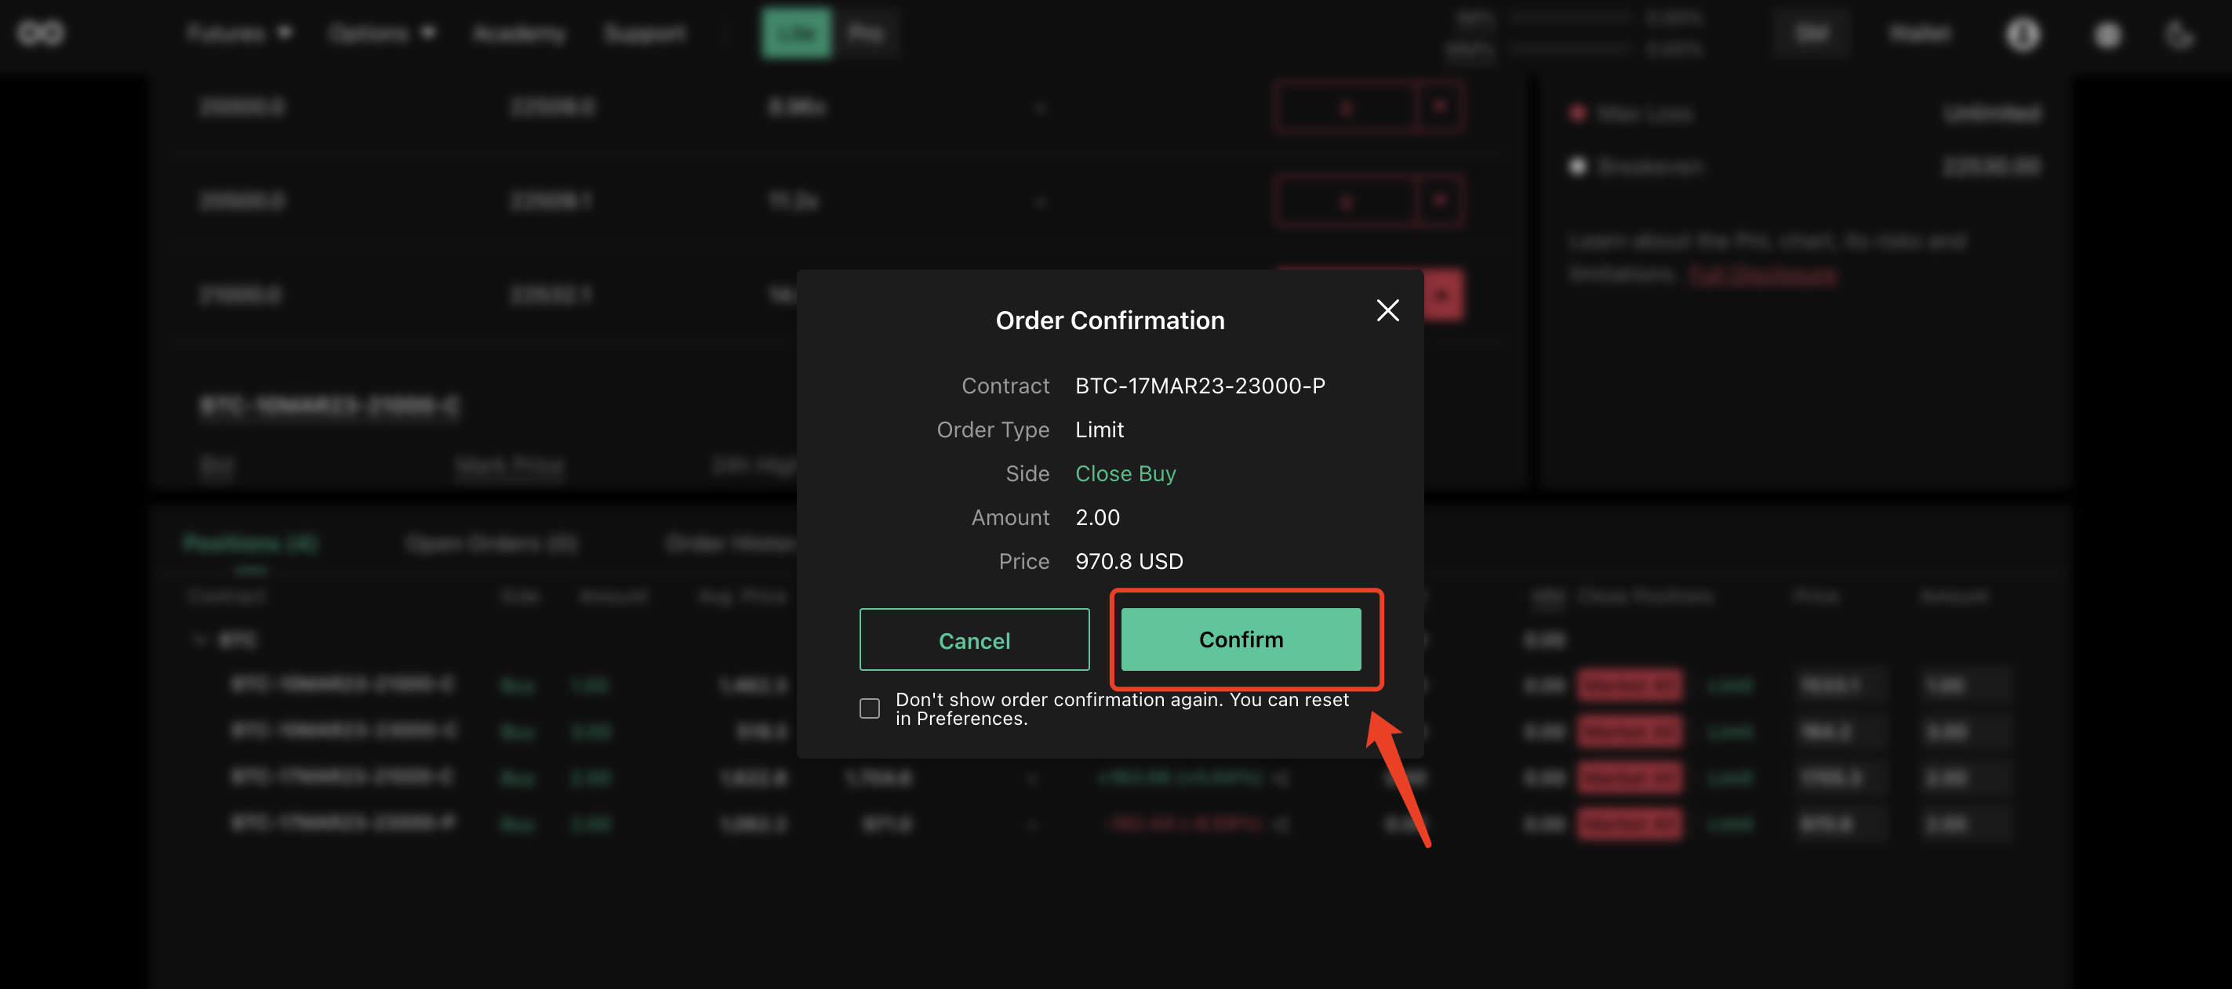Select the contract name BTC-17MAR23-23000-P
2232x989 pixels.
pyautogui.click(x=1200, y=386)
